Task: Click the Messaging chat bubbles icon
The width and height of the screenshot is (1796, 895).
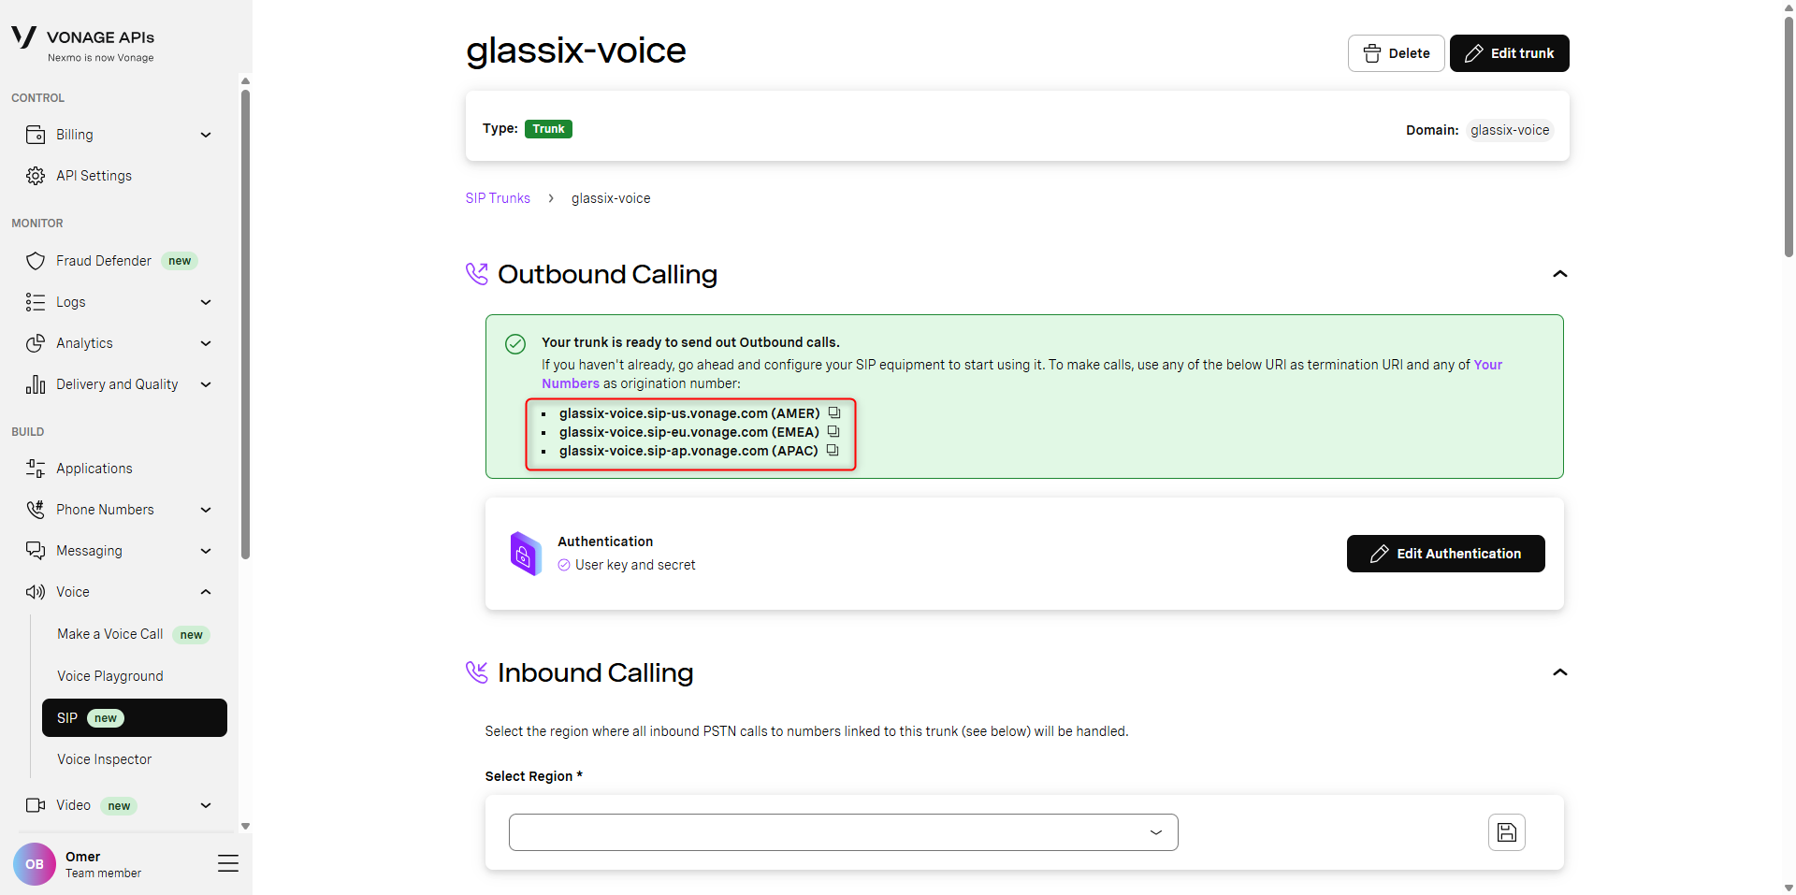Action: coord(36,551)
